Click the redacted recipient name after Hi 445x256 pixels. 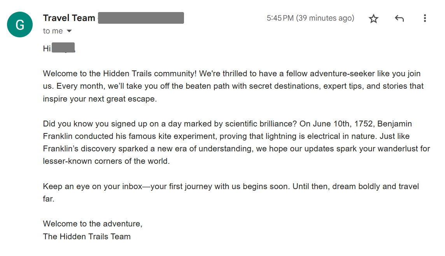point(63,48)
